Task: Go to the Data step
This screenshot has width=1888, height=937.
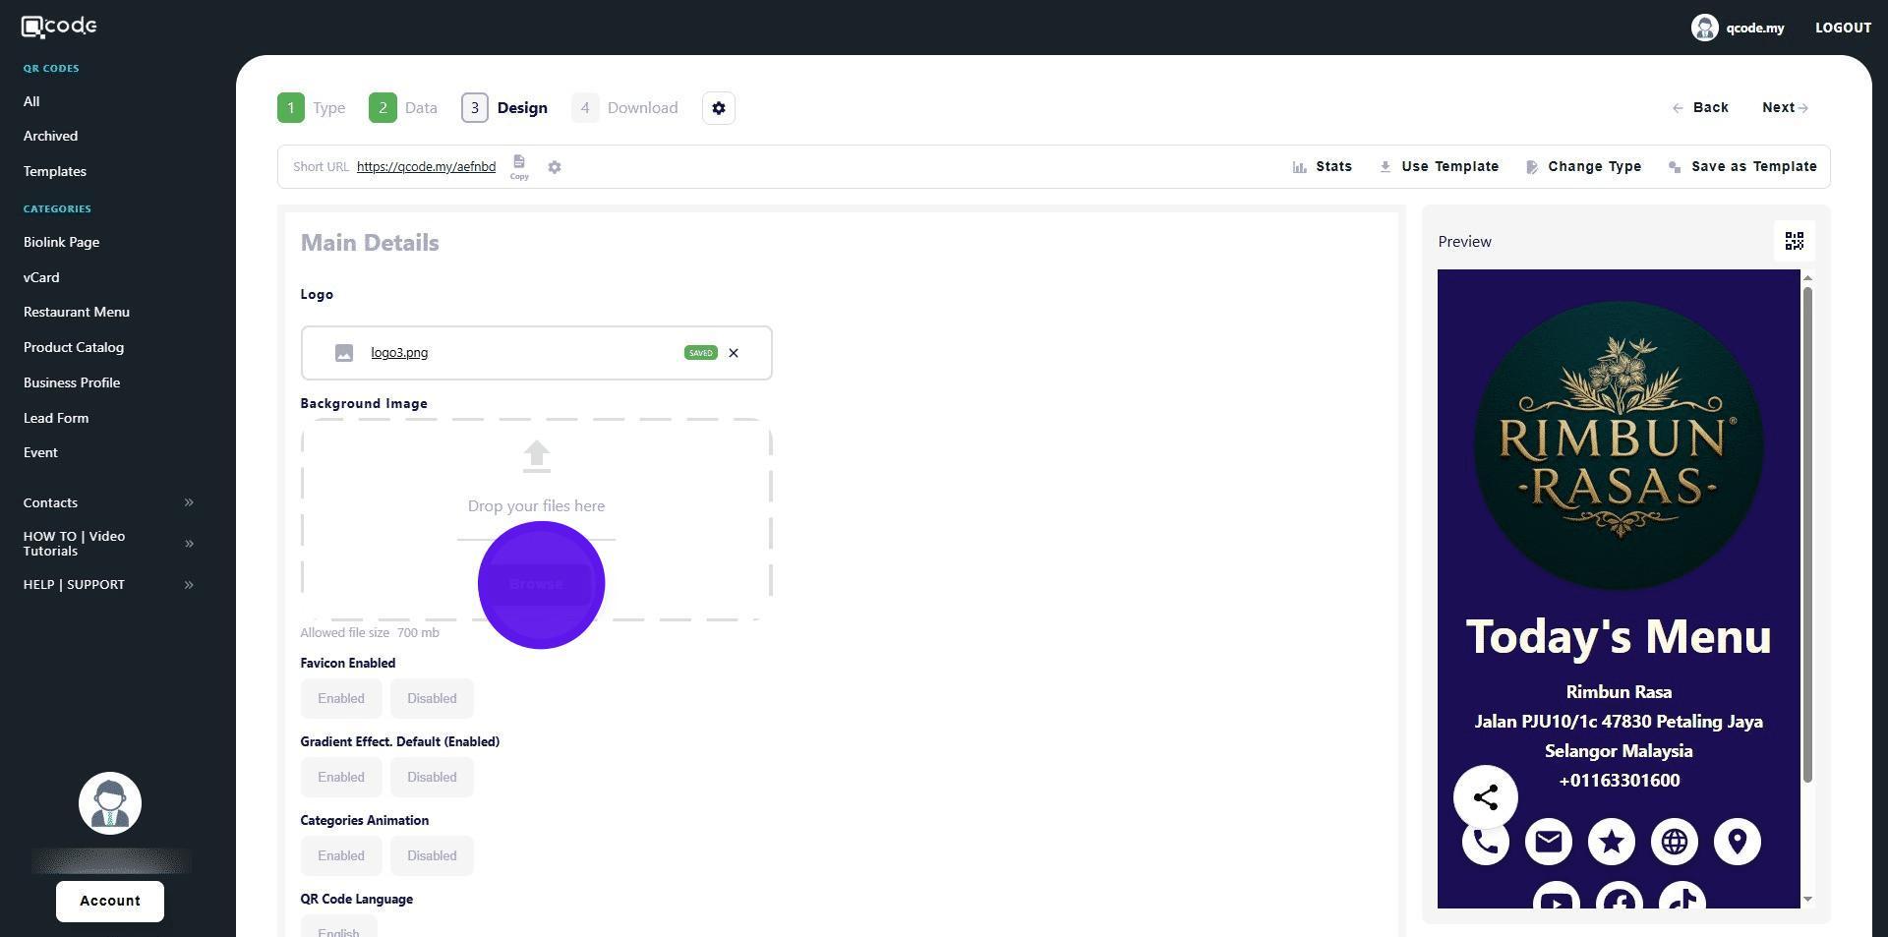Action: pos(403,108)
